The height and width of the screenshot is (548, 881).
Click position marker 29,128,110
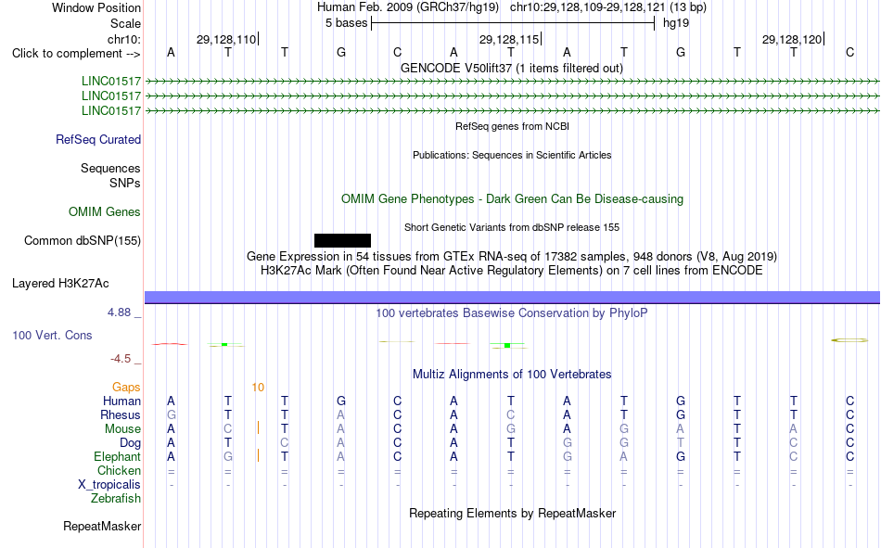point(226,39)
